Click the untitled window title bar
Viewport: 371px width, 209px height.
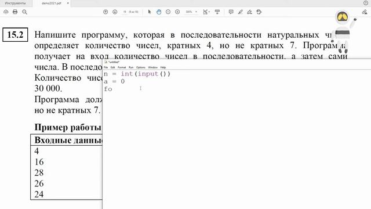click(x=237, y=62)
